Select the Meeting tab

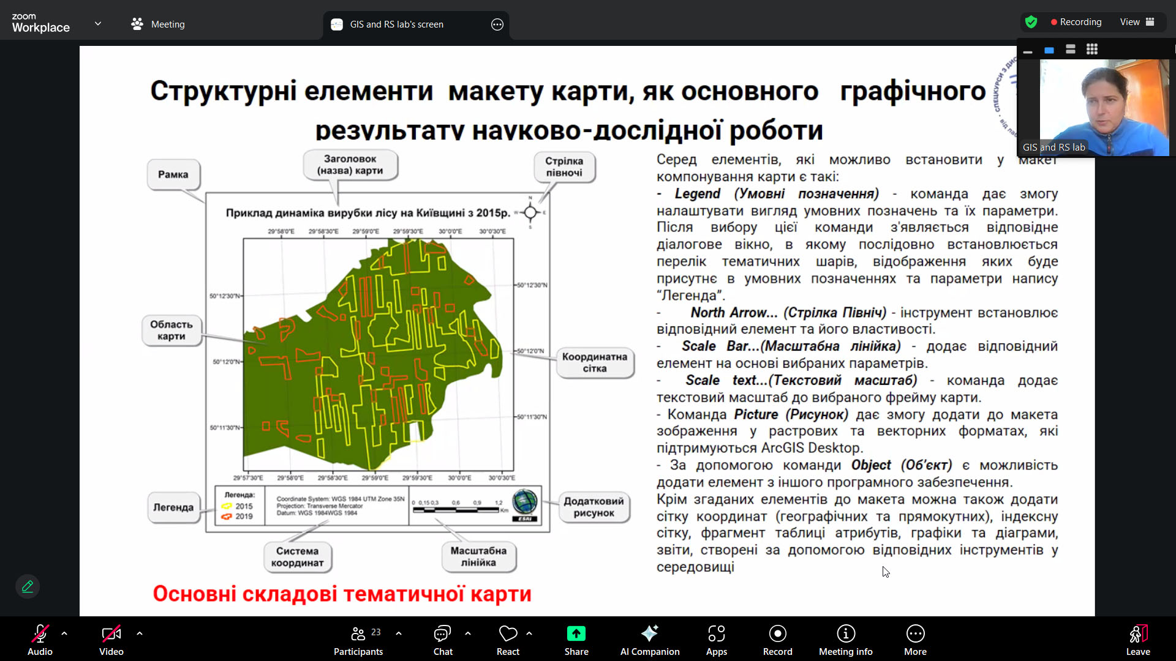click(x=158, y=24)
